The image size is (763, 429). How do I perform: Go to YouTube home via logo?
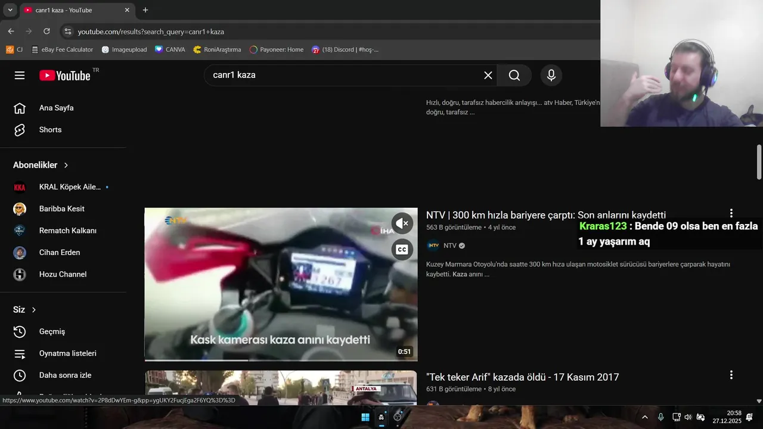click(x=65, y=76)
